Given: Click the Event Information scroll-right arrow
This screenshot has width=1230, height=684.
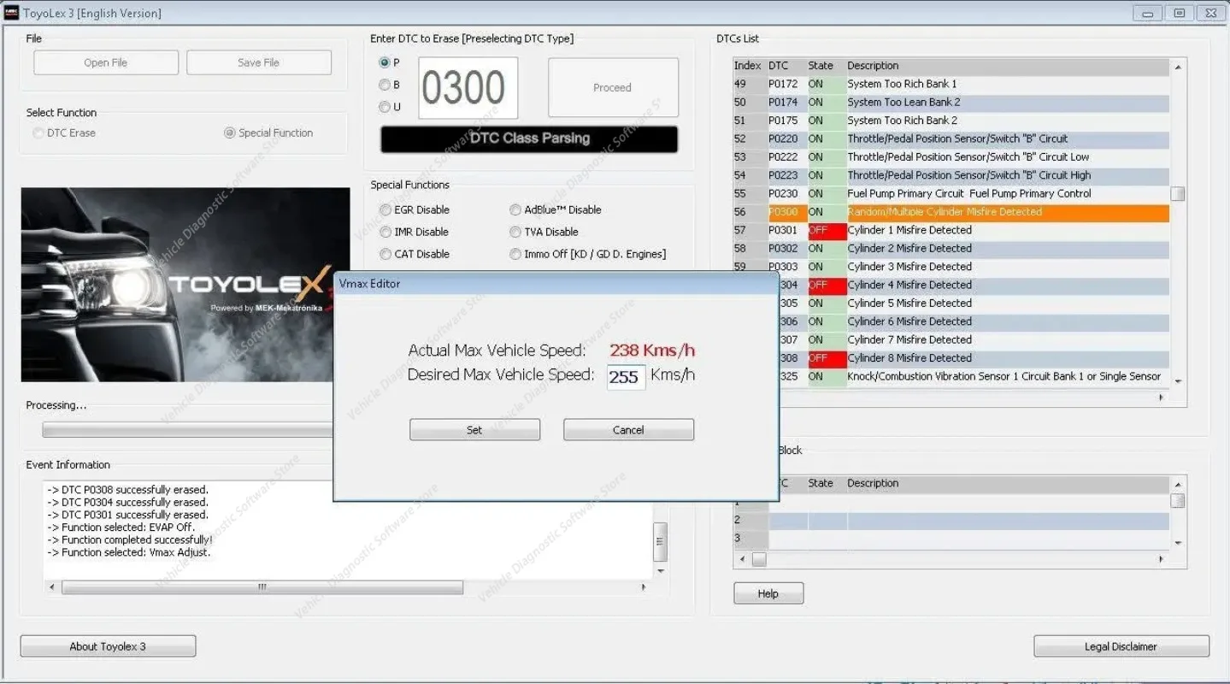Looking at the screenshot, I should coord(644,587).
